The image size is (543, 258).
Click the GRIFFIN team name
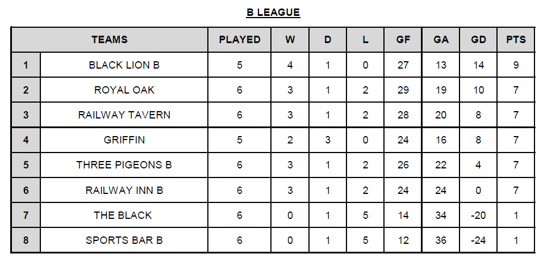pos(124,139)
